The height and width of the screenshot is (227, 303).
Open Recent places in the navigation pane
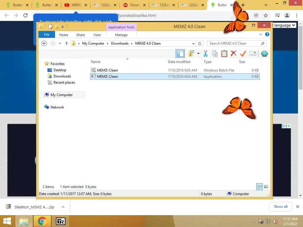click(64, 82)
